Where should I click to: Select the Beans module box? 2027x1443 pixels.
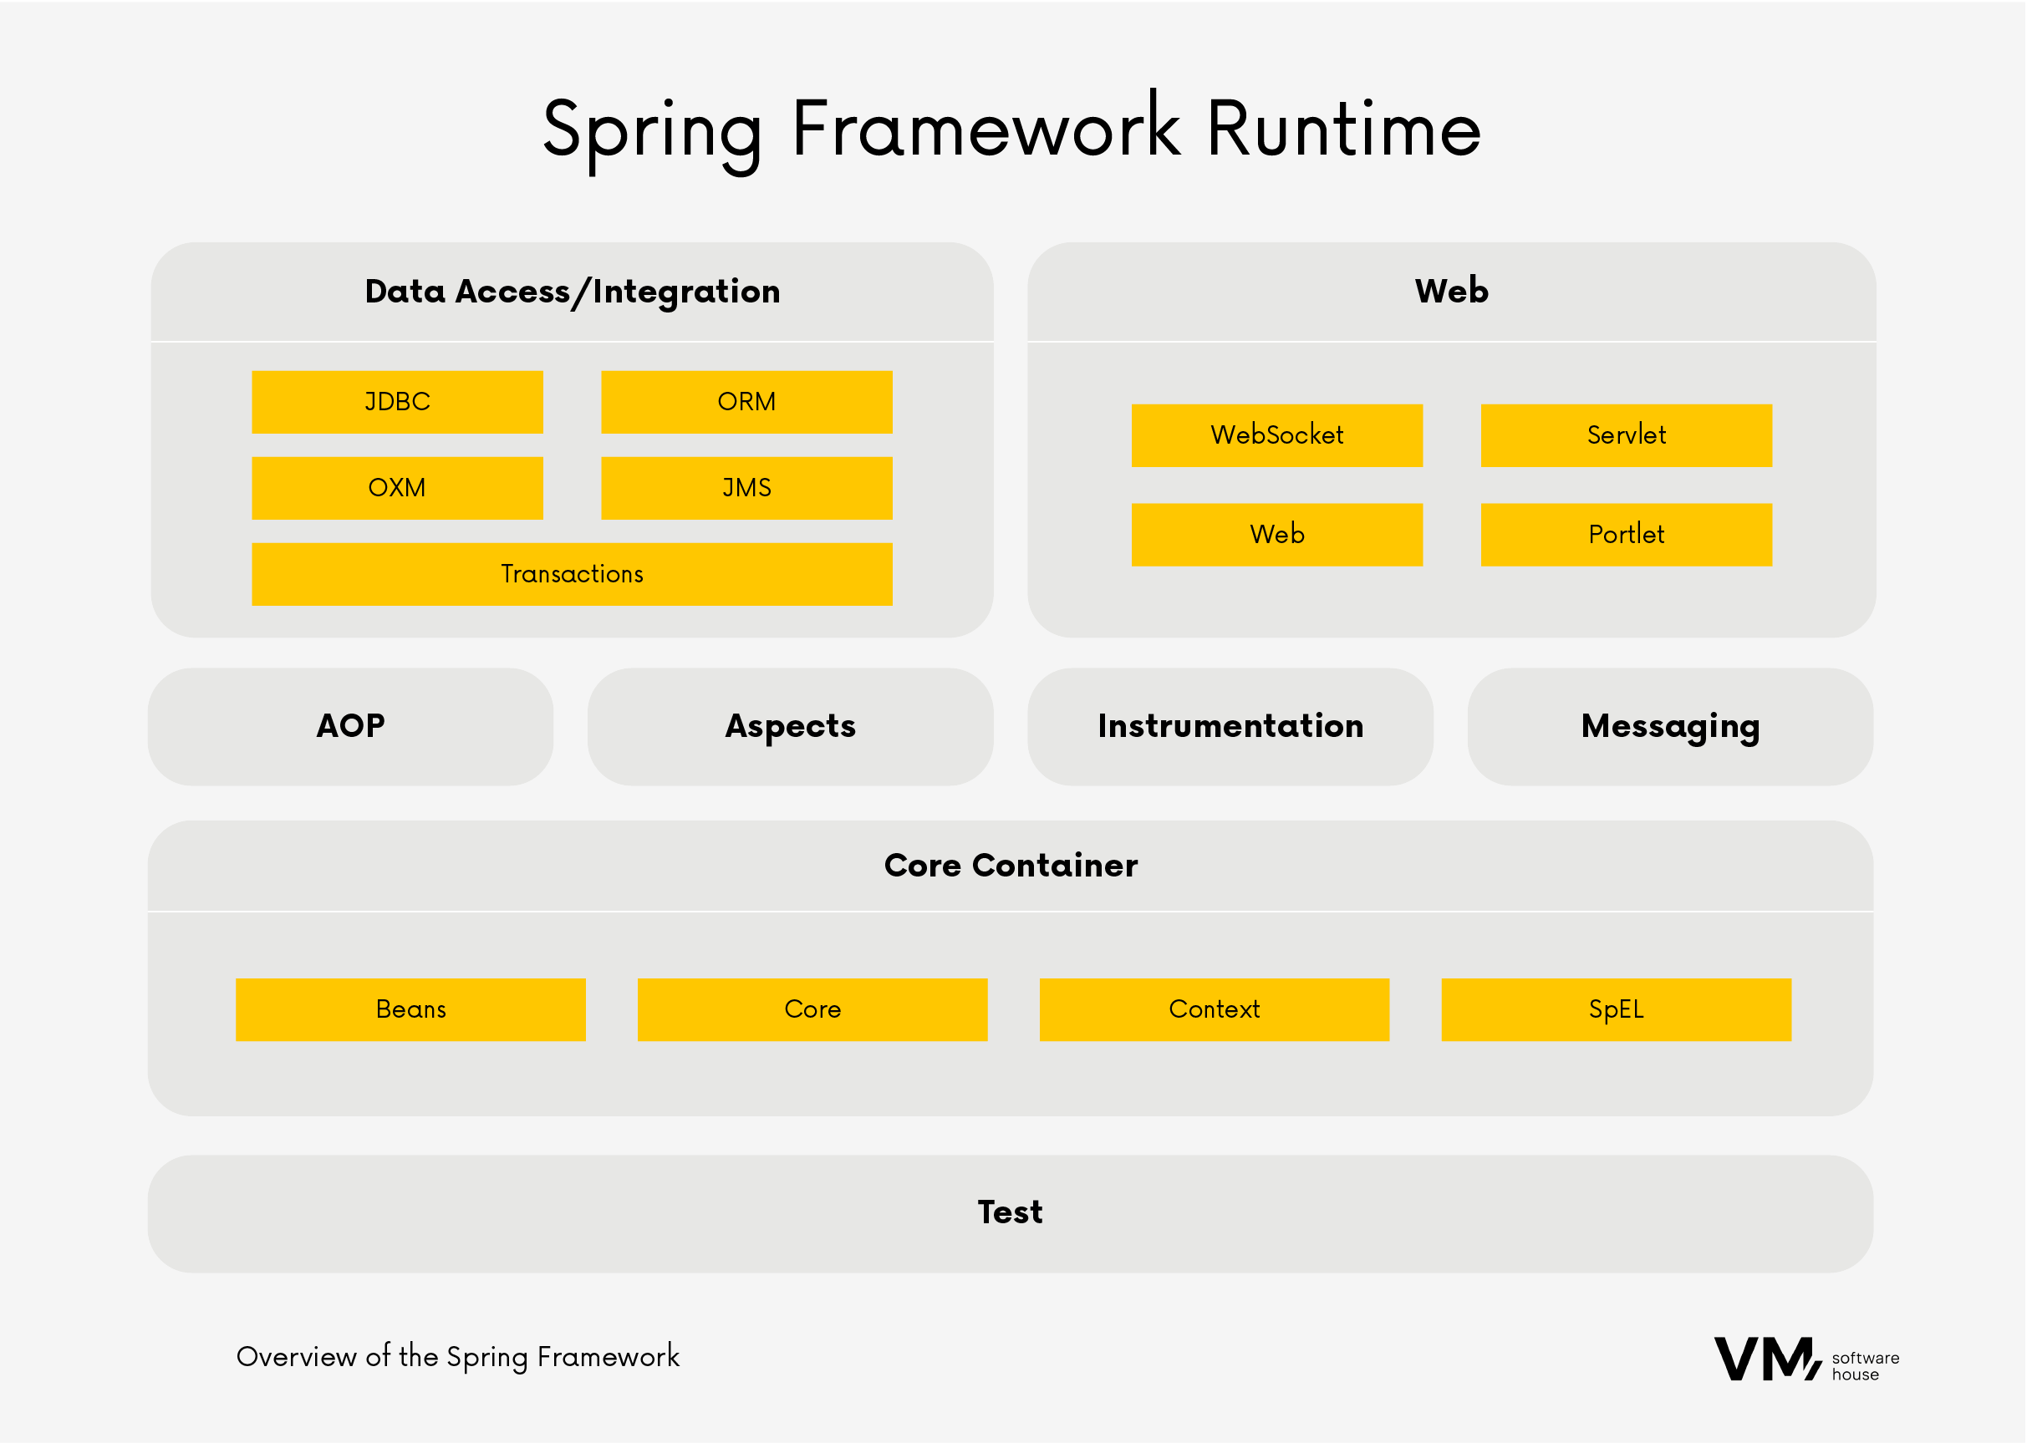410,1009
